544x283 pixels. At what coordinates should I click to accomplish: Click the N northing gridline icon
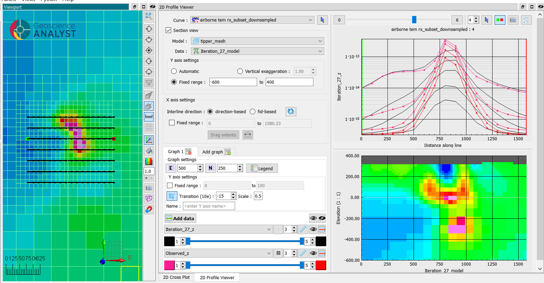click(210, 168)
